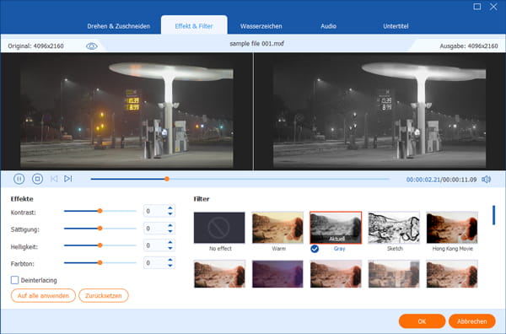Stop the video preview
The width and height of the screenshot is (506, 334).
tap(37, 179)
